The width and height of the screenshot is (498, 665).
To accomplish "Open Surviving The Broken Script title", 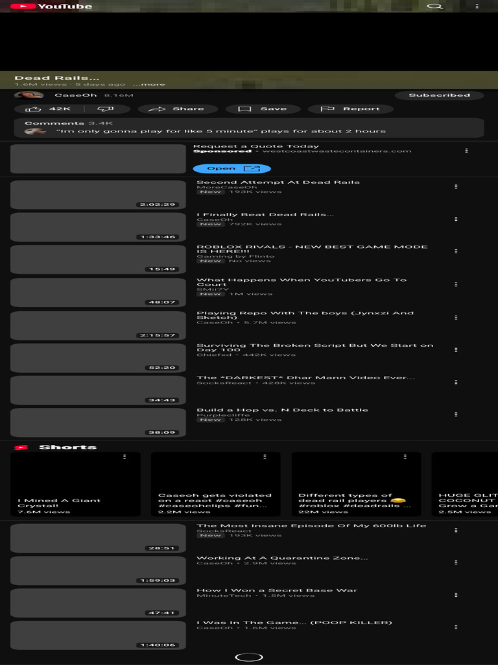I will [314, 348].
